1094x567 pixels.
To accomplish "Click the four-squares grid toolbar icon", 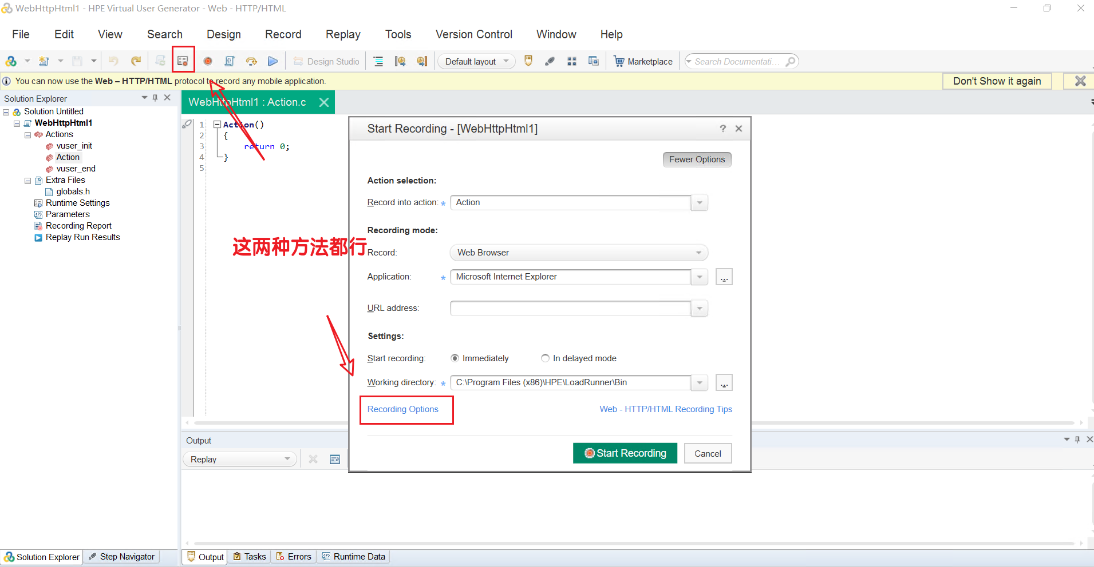I will point(571,61).
